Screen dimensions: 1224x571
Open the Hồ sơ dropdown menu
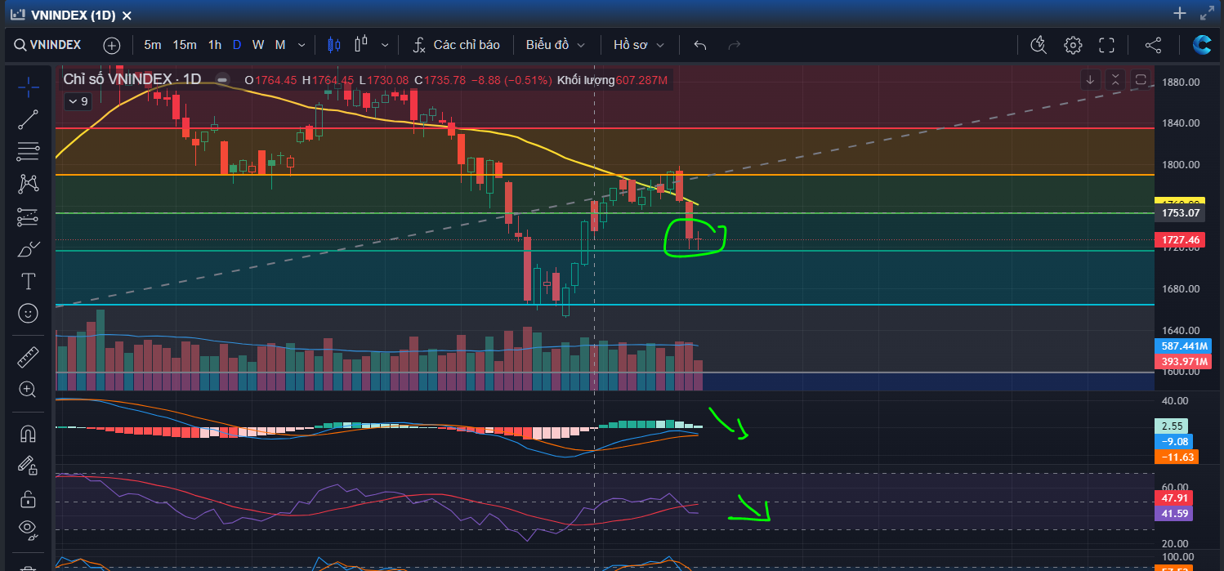click(639, 45)
